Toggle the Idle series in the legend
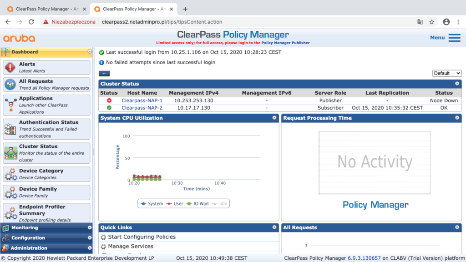466x262 pixels. 220,203
